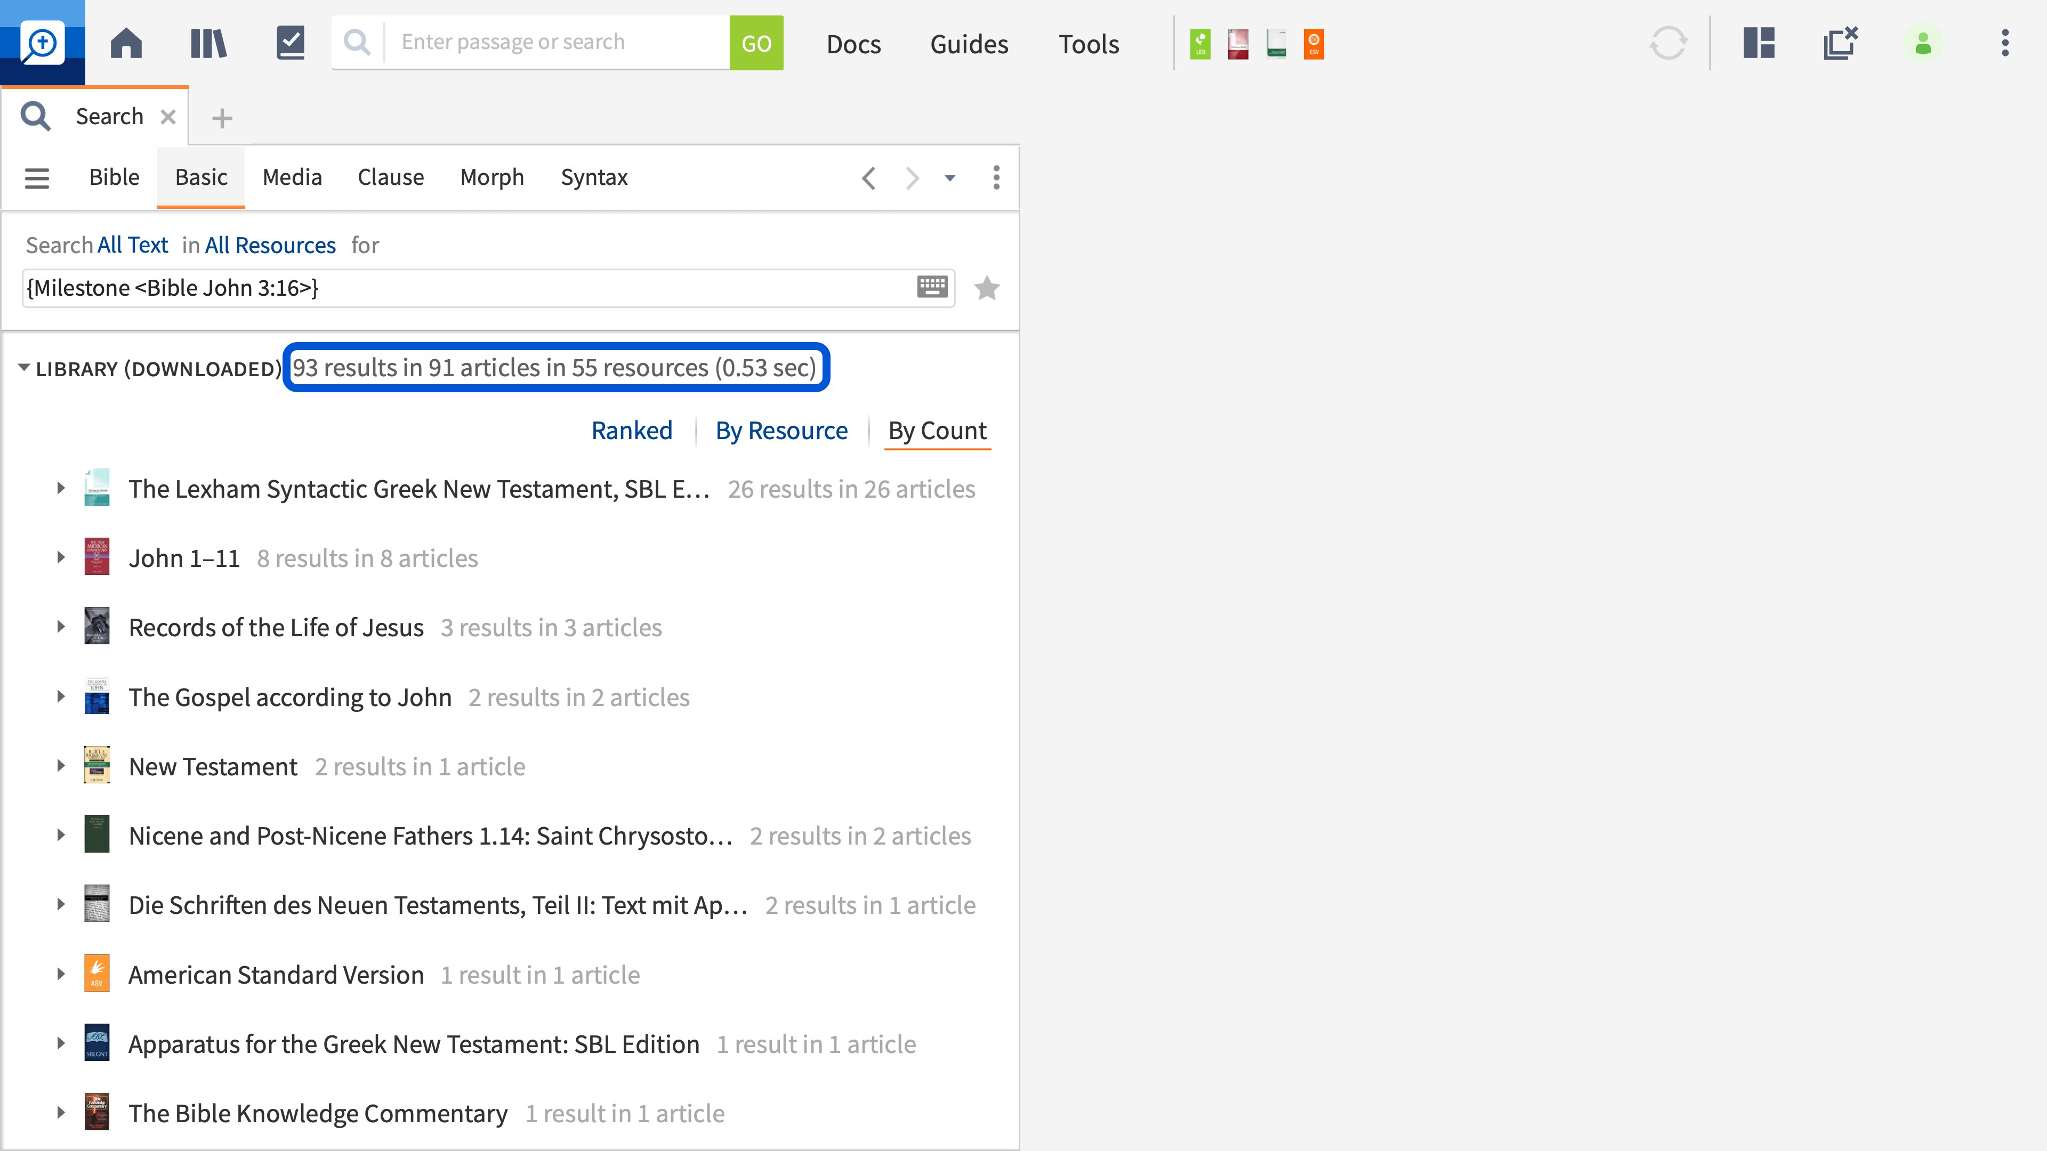Image resolution: width=2047 pixels, height=1151 pixels.
Task: Click the magnifier icon in command box
Action: click(x=358, y=42)
